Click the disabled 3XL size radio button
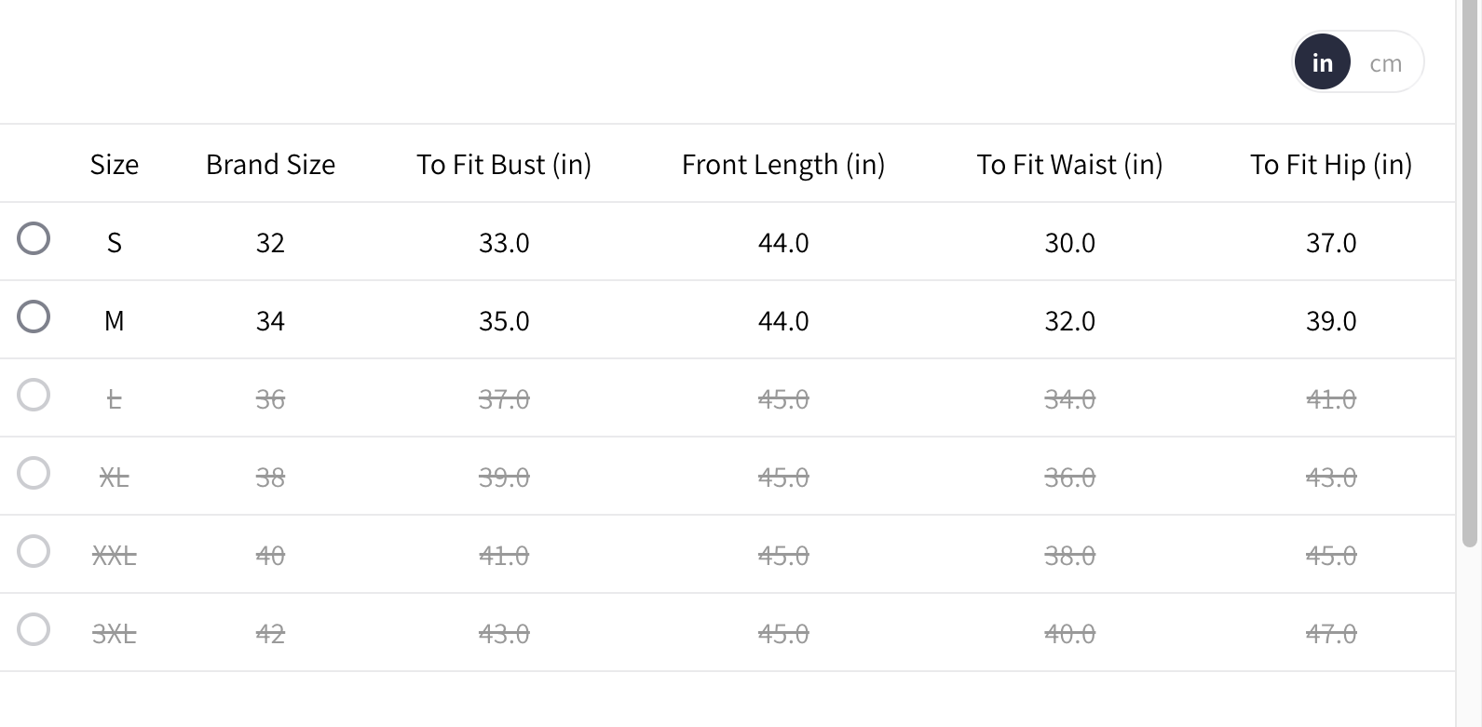 [34, 629]
